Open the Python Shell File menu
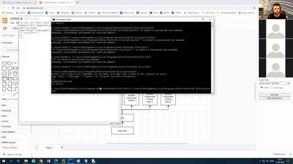The height and width of the screenshot is (164, 293). 21,22
